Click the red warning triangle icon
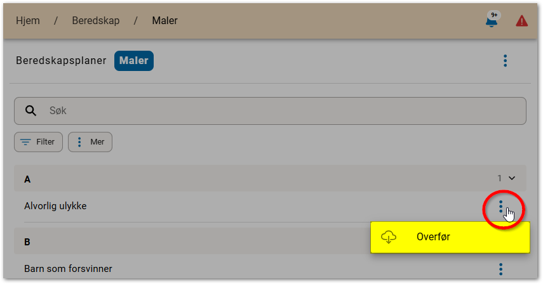 point(522,21)
